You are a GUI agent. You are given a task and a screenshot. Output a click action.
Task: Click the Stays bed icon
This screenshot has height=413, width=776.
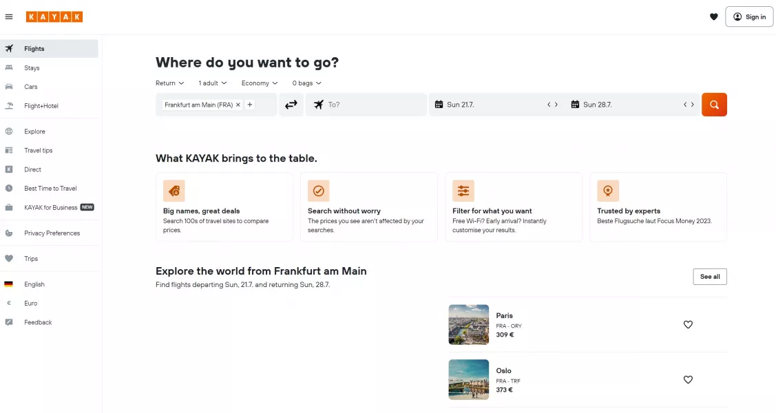coord(9,67)
